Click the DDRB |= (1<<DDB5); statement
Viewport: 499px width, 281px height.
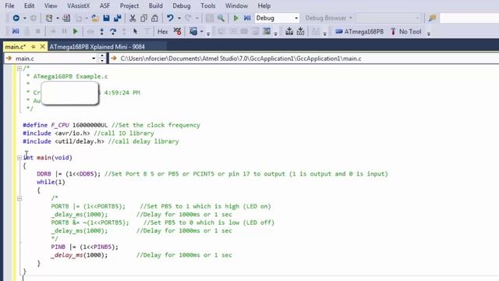pyautogui.click(x=69, y=174)
